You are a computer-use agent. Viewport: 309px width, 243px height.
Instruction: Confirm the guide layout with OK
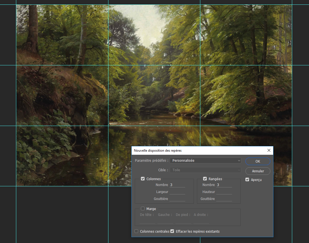pyautogui.click(x=258, y=161)
